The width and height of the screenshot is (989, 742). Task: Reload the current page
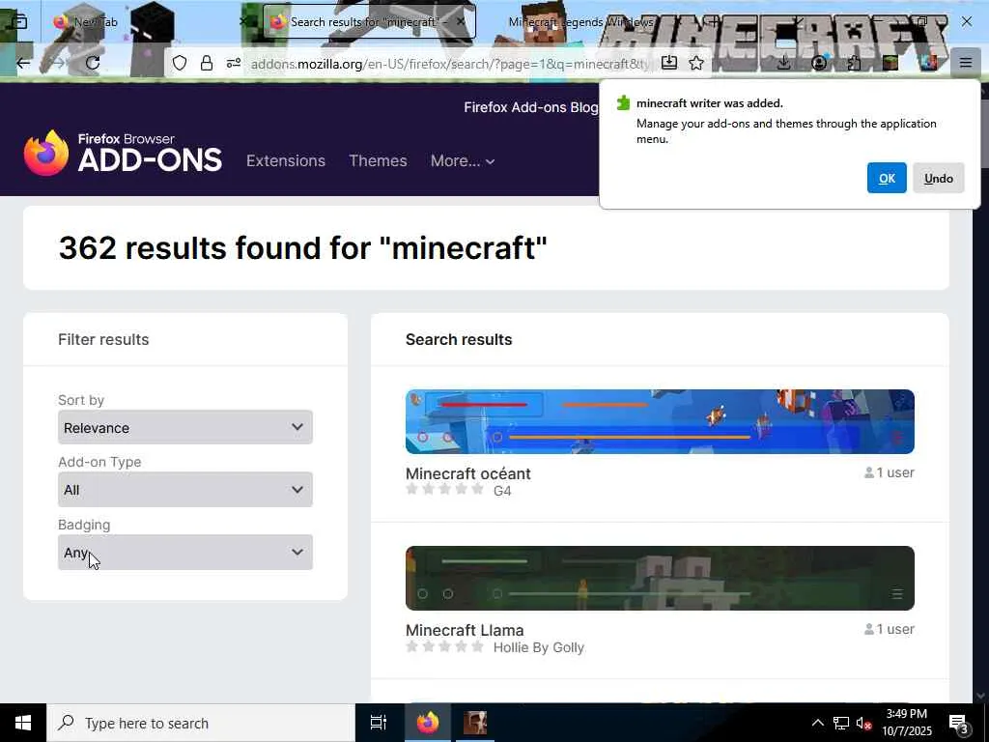click(x=93, y=63)
